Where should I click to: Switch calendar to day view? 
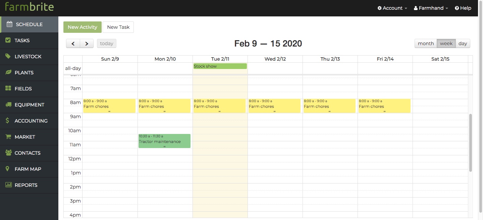pos(463,44)
